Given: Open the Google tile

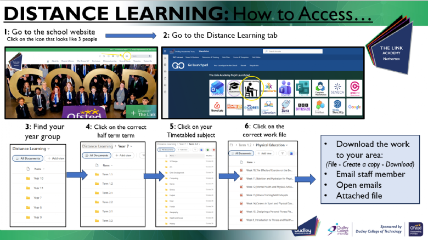Looking at the screenshot, I should coord(354,107).
